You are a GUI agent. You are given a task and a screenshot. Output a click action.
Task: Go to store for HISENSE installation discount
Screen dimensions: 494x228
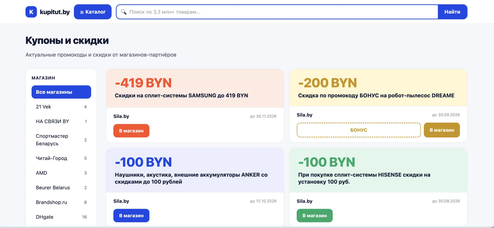click(314, 215)
